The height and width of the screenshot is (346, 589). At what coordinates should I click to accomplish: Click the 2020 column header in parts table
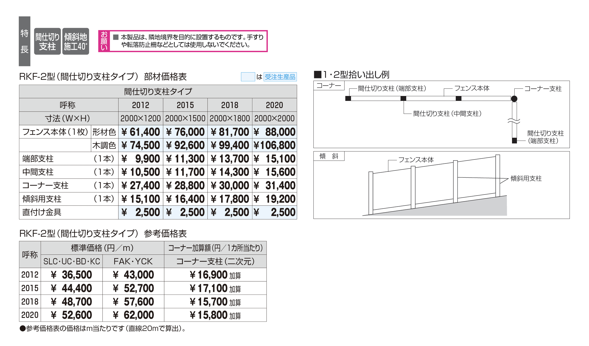pos(275,105)
